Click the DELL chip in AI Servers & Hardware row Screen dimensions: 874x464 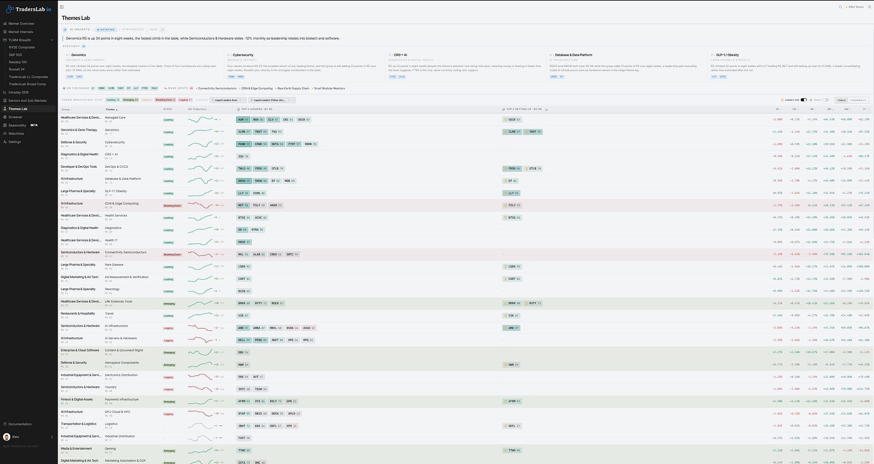(244, 339)
